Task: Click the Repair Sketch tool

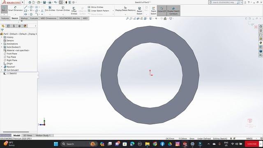Action: (139, 11)
